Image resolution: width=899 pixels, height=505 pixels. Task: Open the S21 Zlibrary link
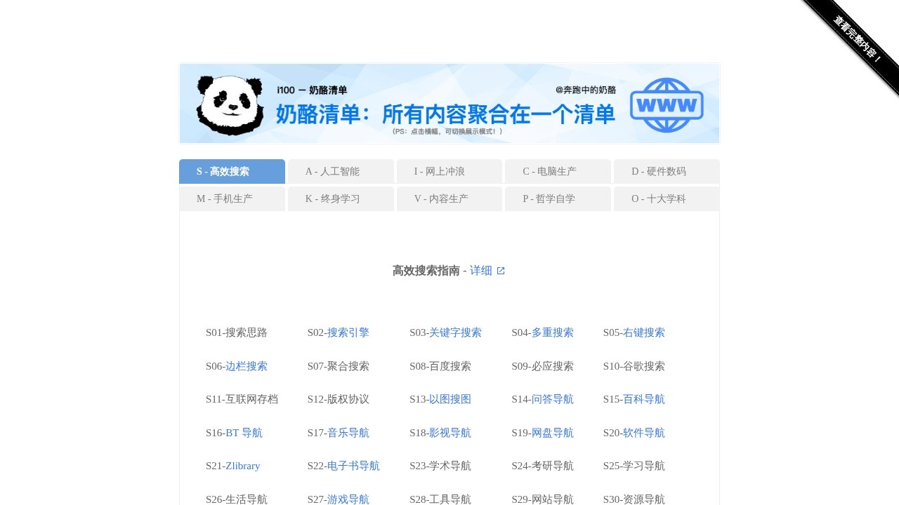[x=242, y=466]
